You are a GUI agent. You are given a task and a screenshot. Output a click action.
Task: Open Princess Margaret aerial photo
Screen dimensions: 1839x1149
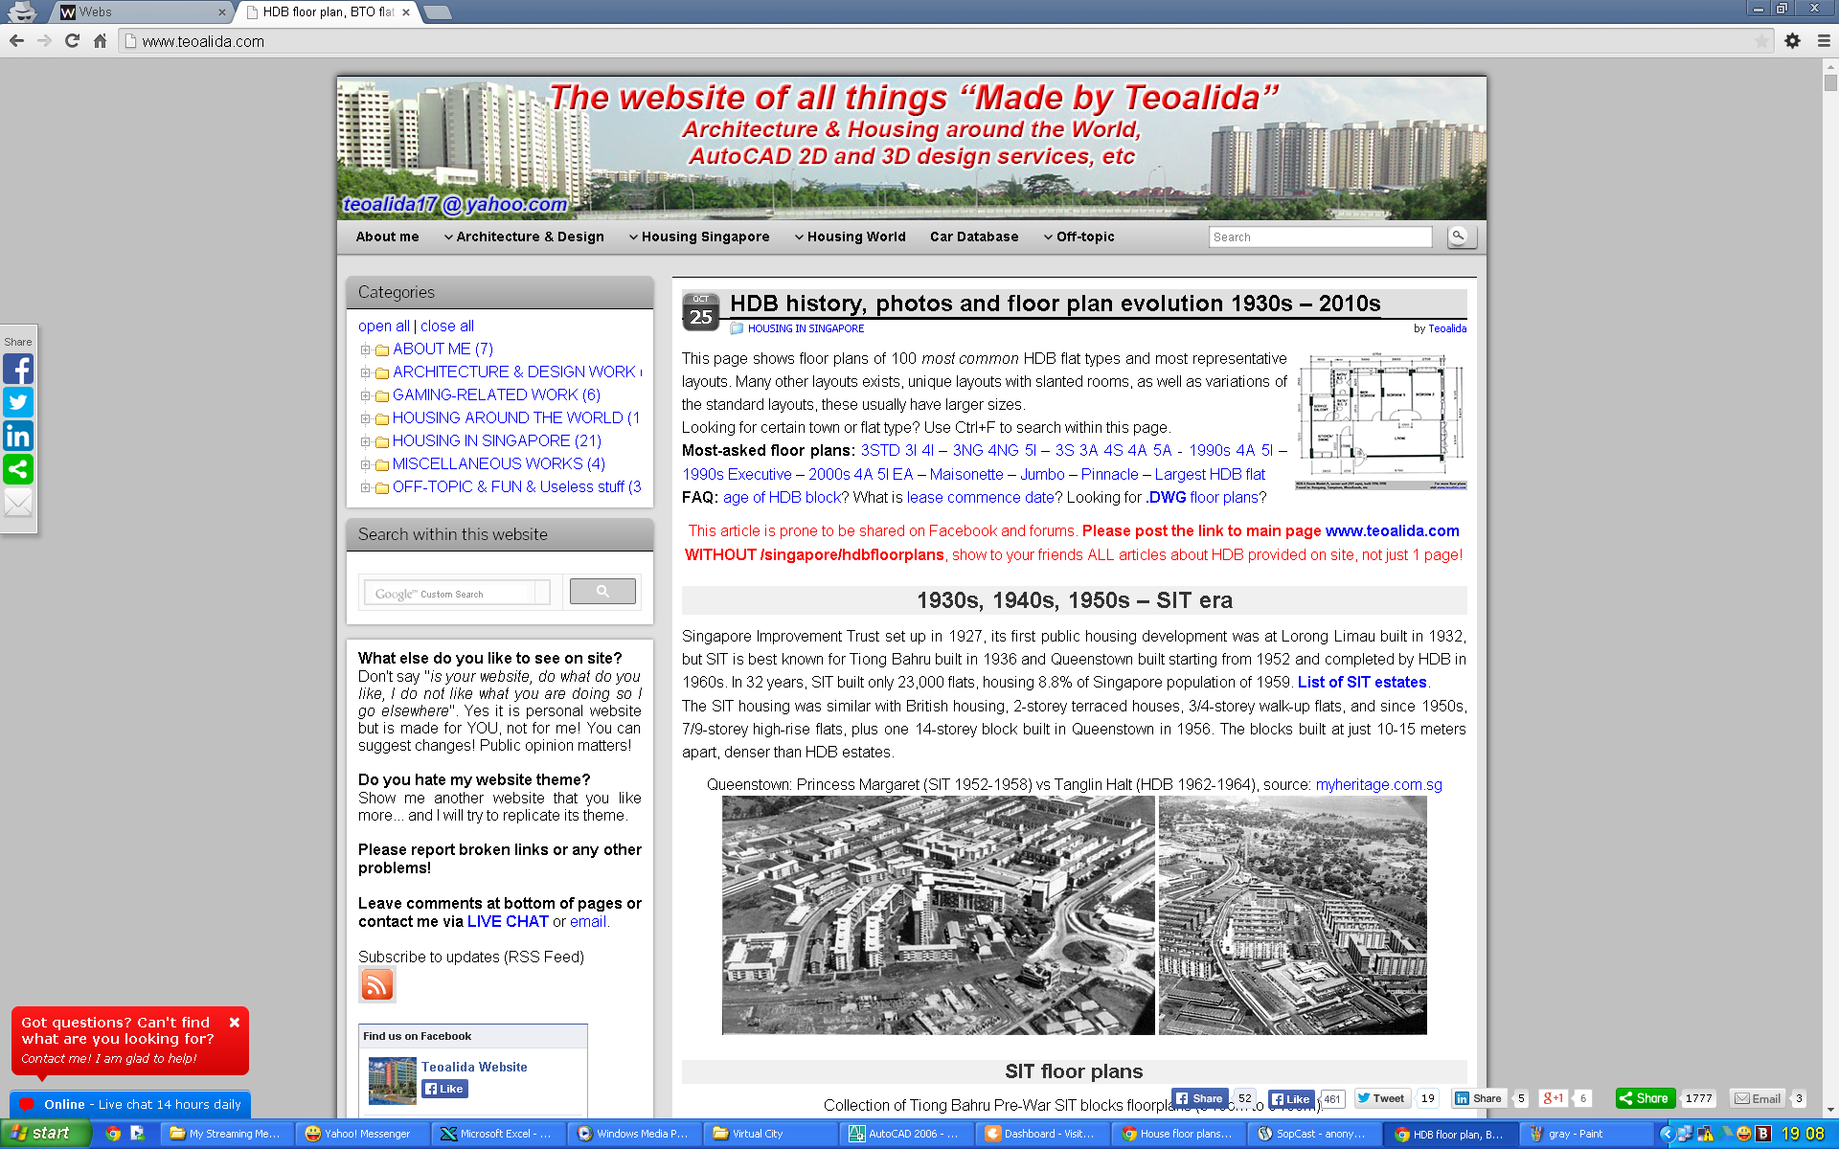click(938, 915)
